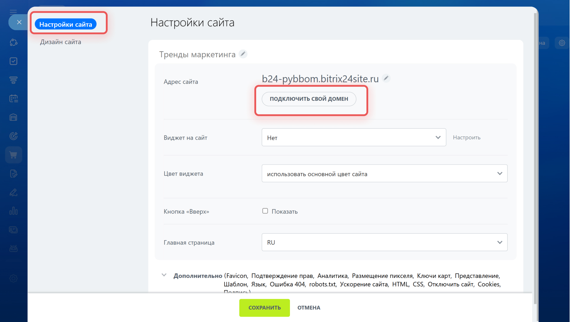
Task: Select Настройки сайта tab
Action: point(66,24)
